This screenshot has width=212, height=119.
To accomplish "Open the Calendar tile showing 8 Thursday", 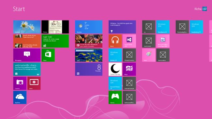I will (x=89, y=69).
